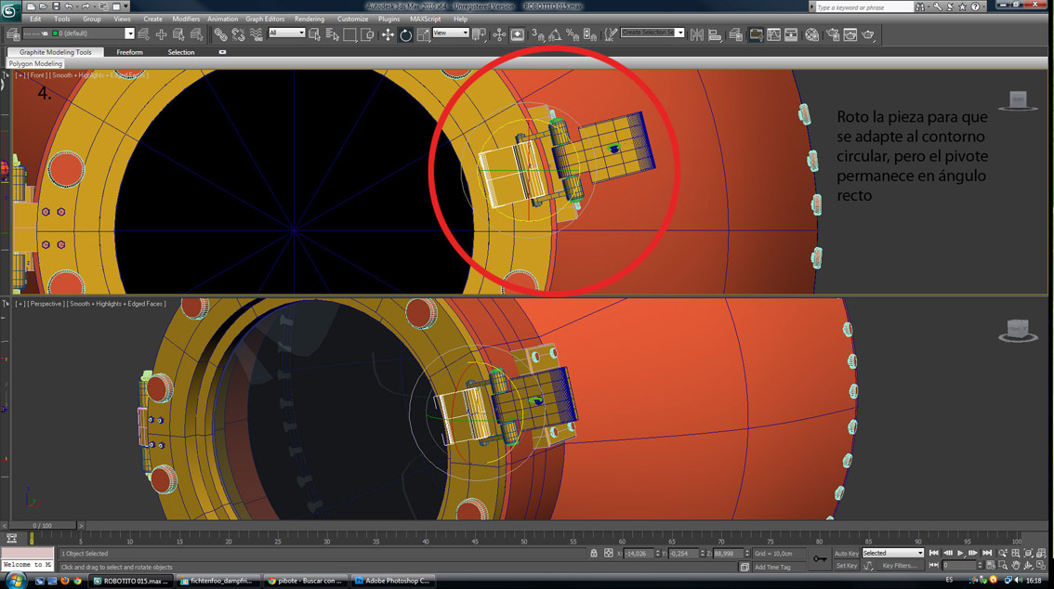Toggle the Auto Key animation mode
Viewport: 1054px width, 589px height.
(x=847, y=554)
